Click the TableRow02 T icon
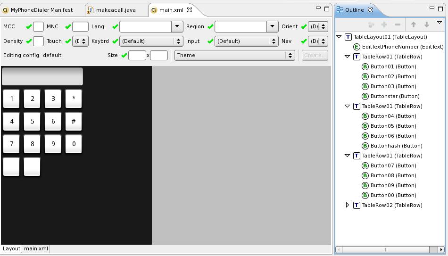 pyautogui.click(x=357, y=205)
